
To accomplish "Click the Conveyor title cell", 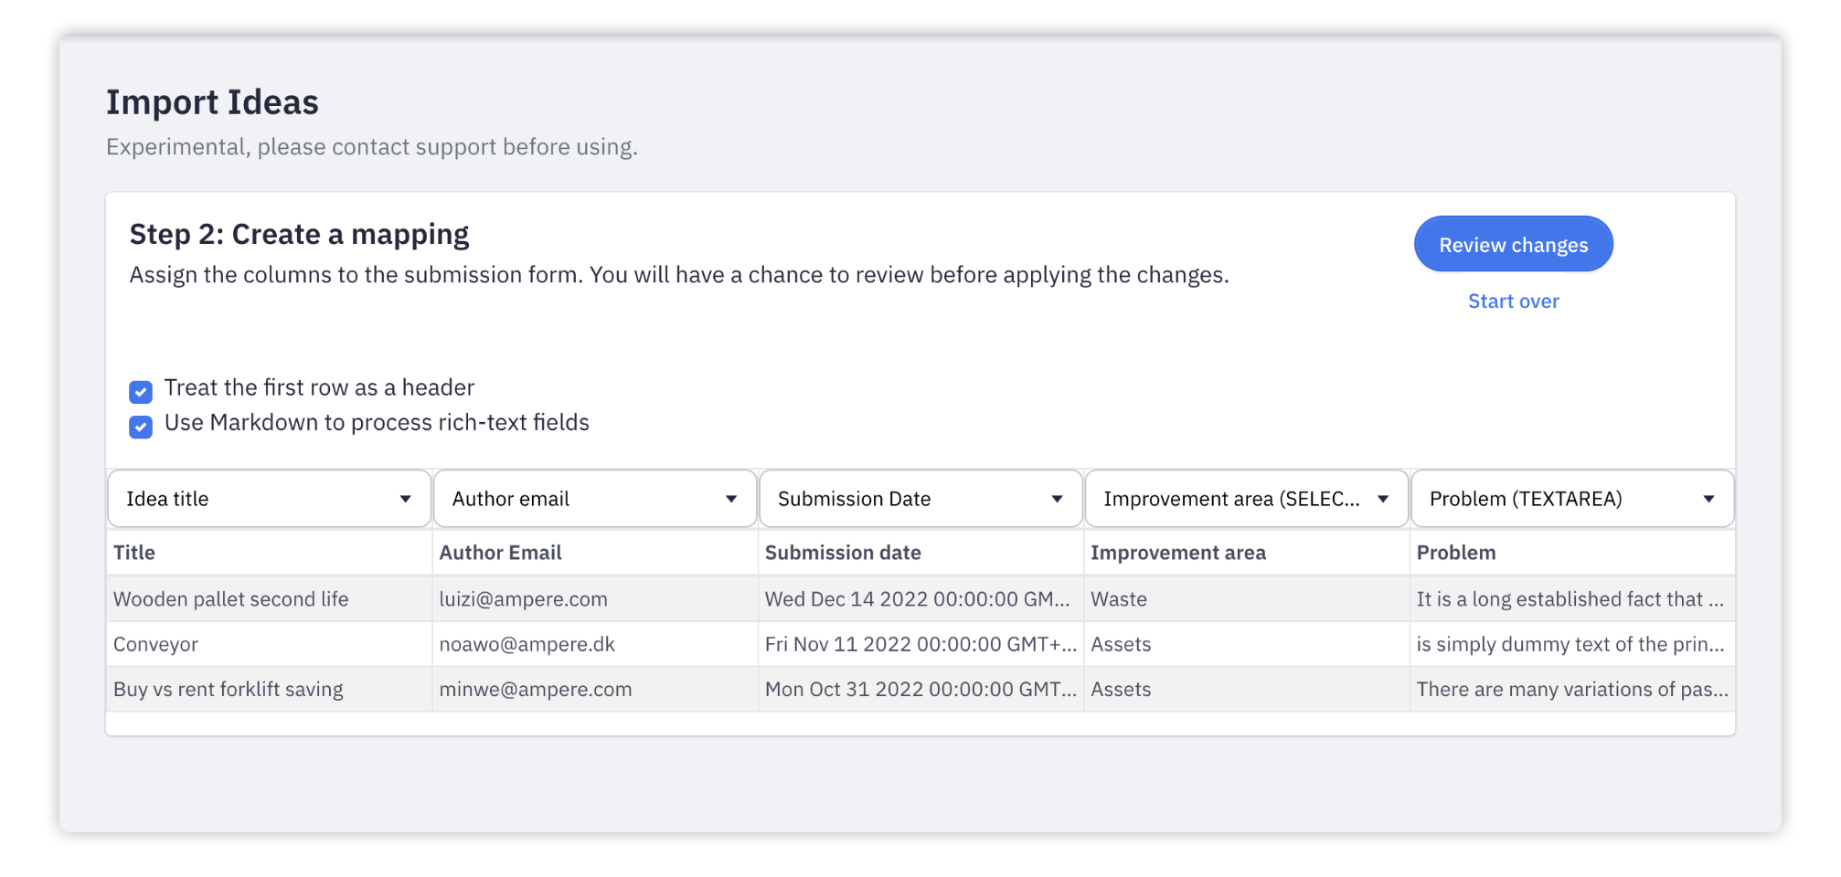I will point(156,644).
